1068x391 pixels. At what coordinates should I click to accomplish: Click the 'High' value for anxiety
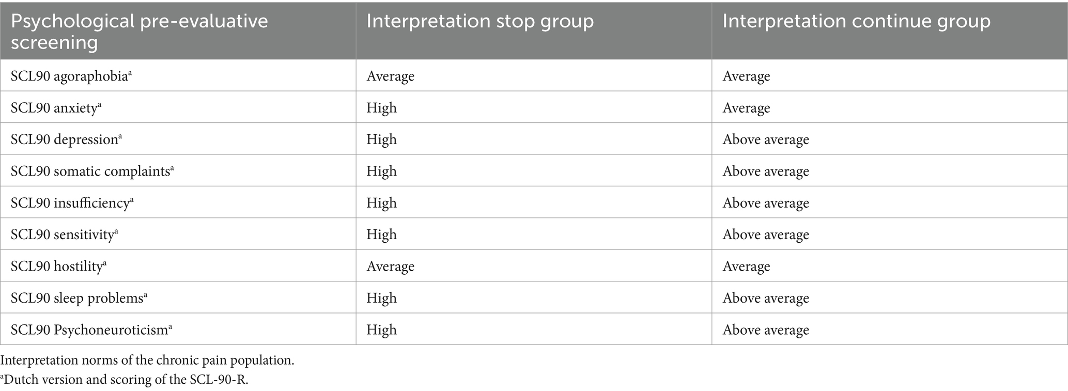tap(381, 107)
